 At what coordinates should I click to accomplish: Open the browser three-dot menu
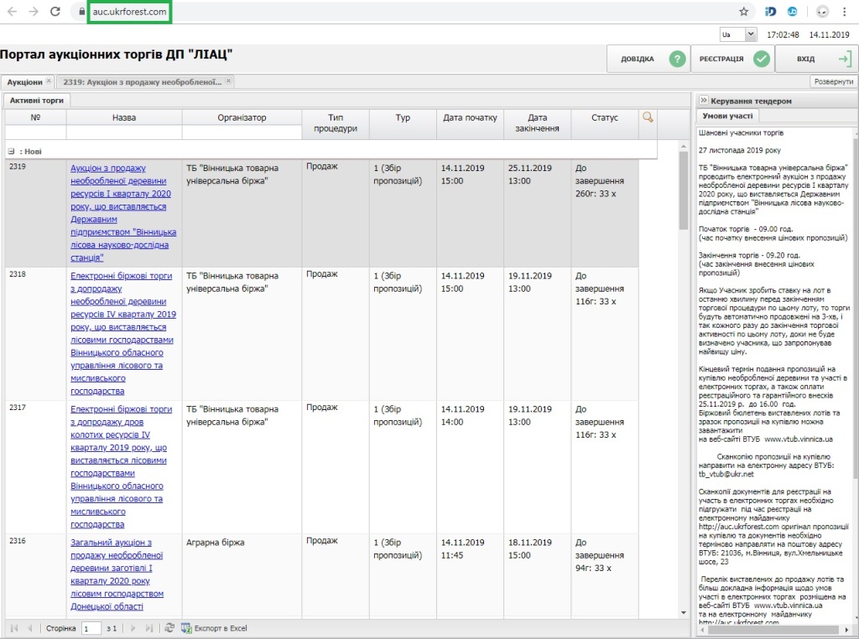point(842,12)
